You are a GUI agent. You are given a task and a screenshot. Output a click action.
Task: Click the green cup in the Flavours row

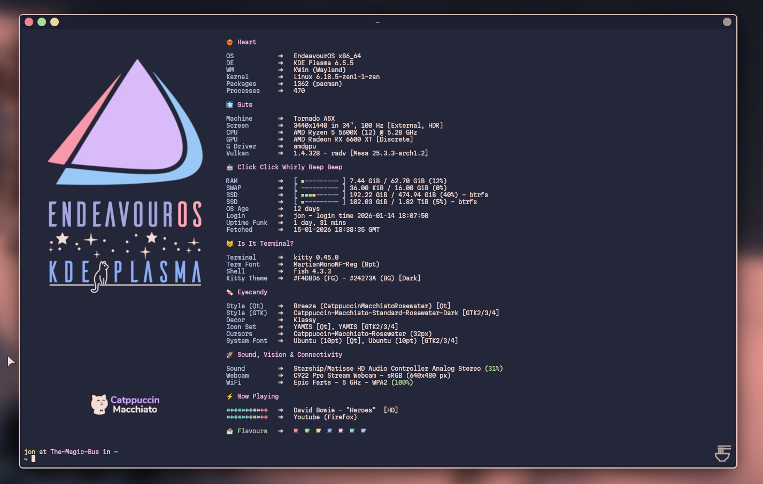(307, 431)
